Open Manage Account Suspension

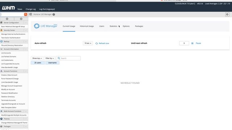coord(12,86)
